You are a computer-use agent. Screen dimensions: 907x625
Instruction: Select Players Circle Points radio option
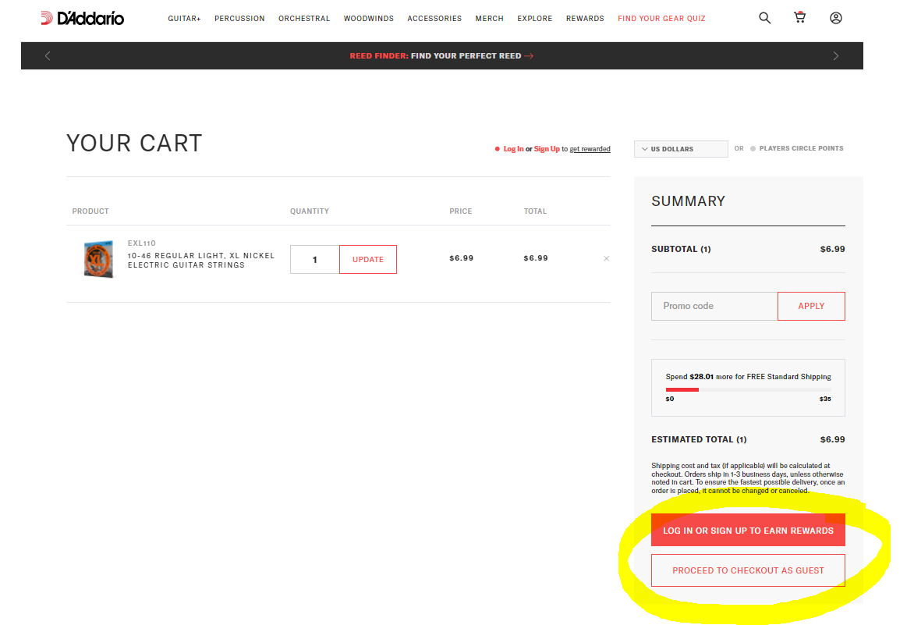point(753,149)
